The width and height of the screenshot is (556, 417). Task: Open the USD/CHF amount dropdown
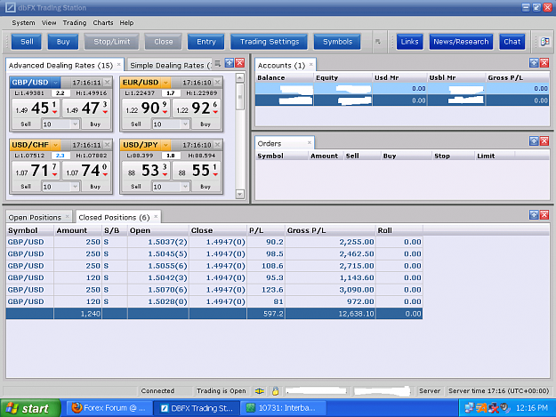pyautogui.click(x=75, y=187)
